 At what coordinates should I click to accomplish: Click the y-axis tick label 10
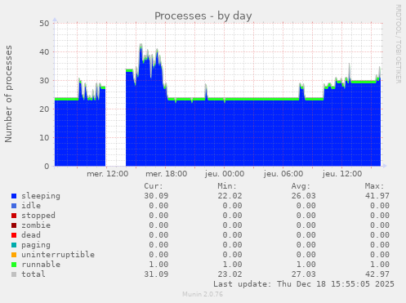(x=44, y=138)
